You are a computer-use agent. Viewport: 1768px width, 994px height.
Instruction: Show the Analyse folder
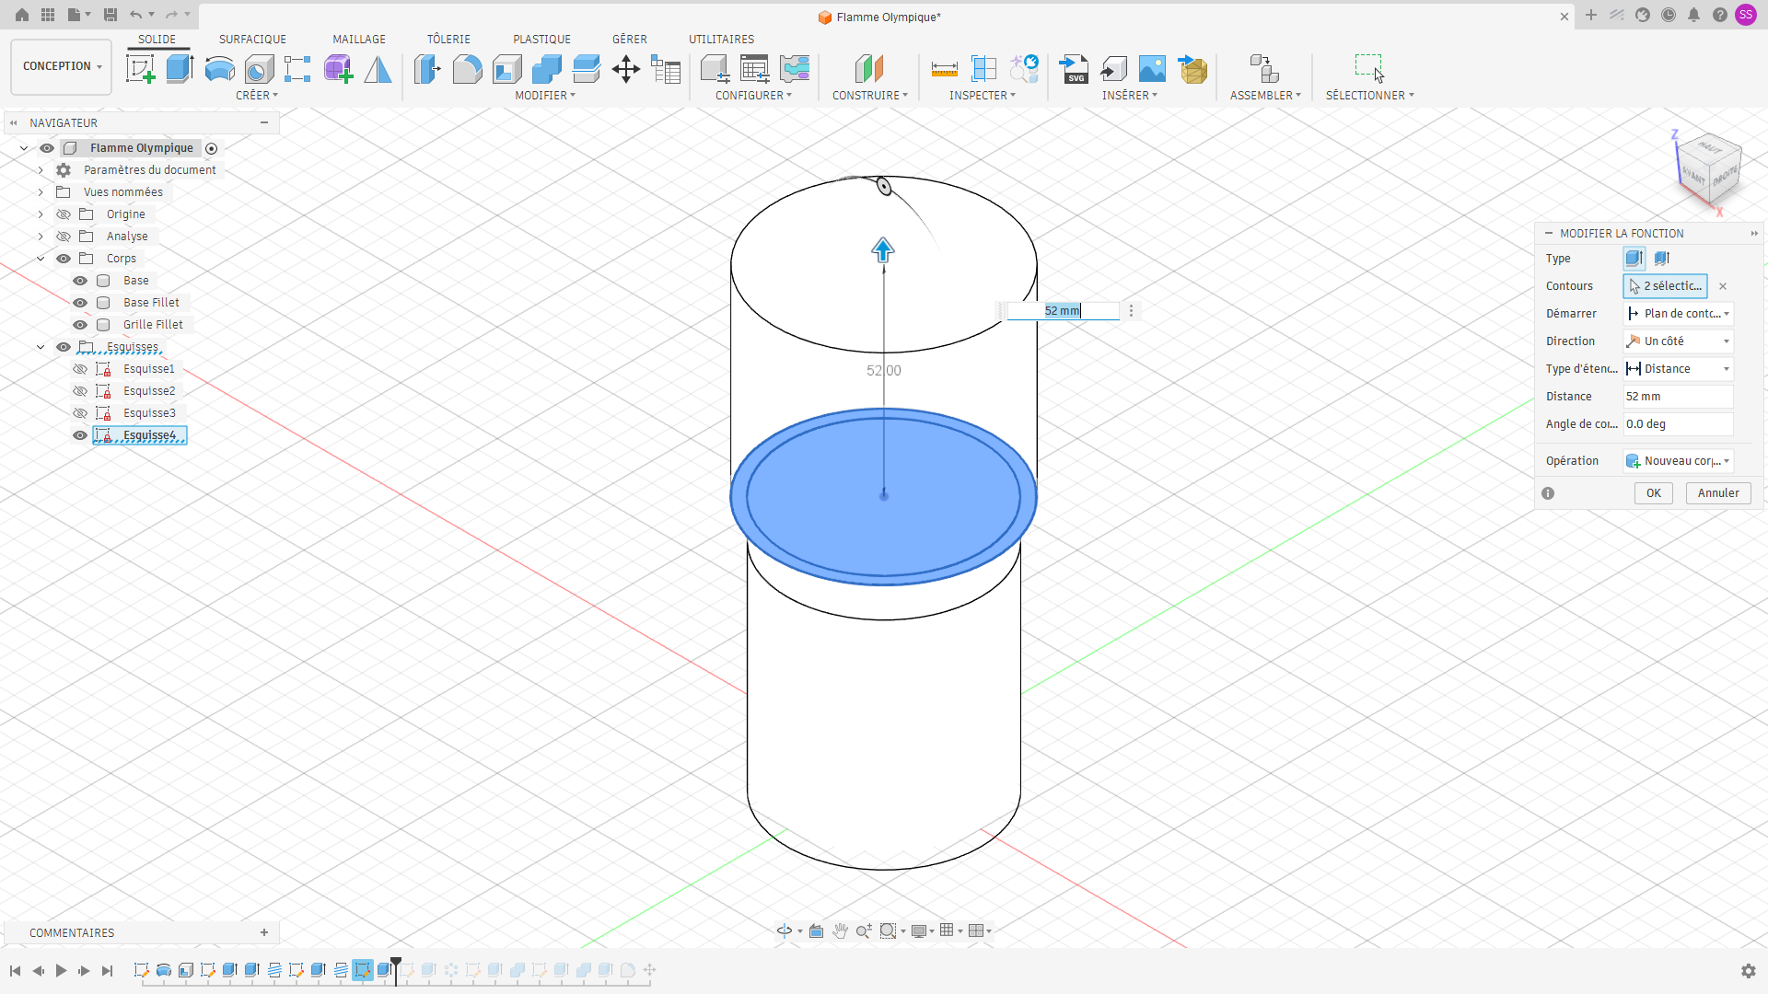pyautogui.click(x=64, y=237)
